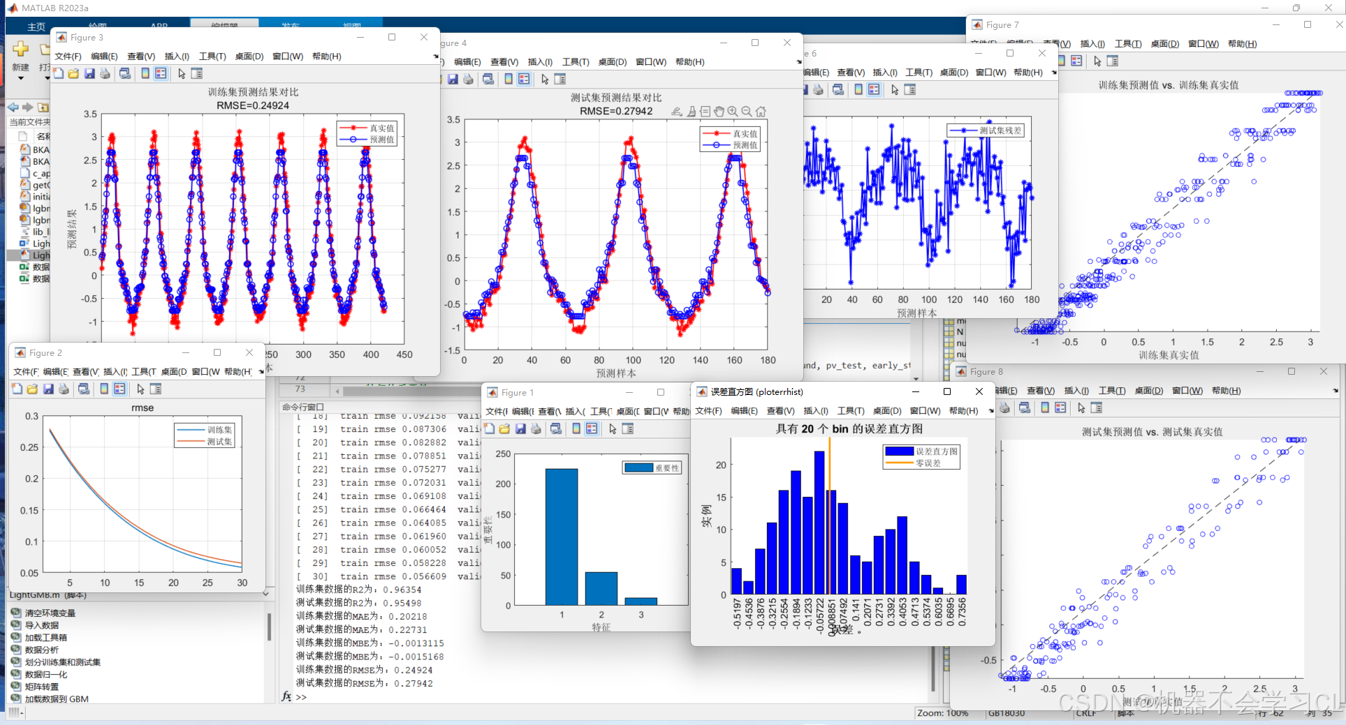The height and width of the screenshot is (725, 1346).
Task: Click Open File icon in Figure 3 toolbar
Action: coord(74,74)
